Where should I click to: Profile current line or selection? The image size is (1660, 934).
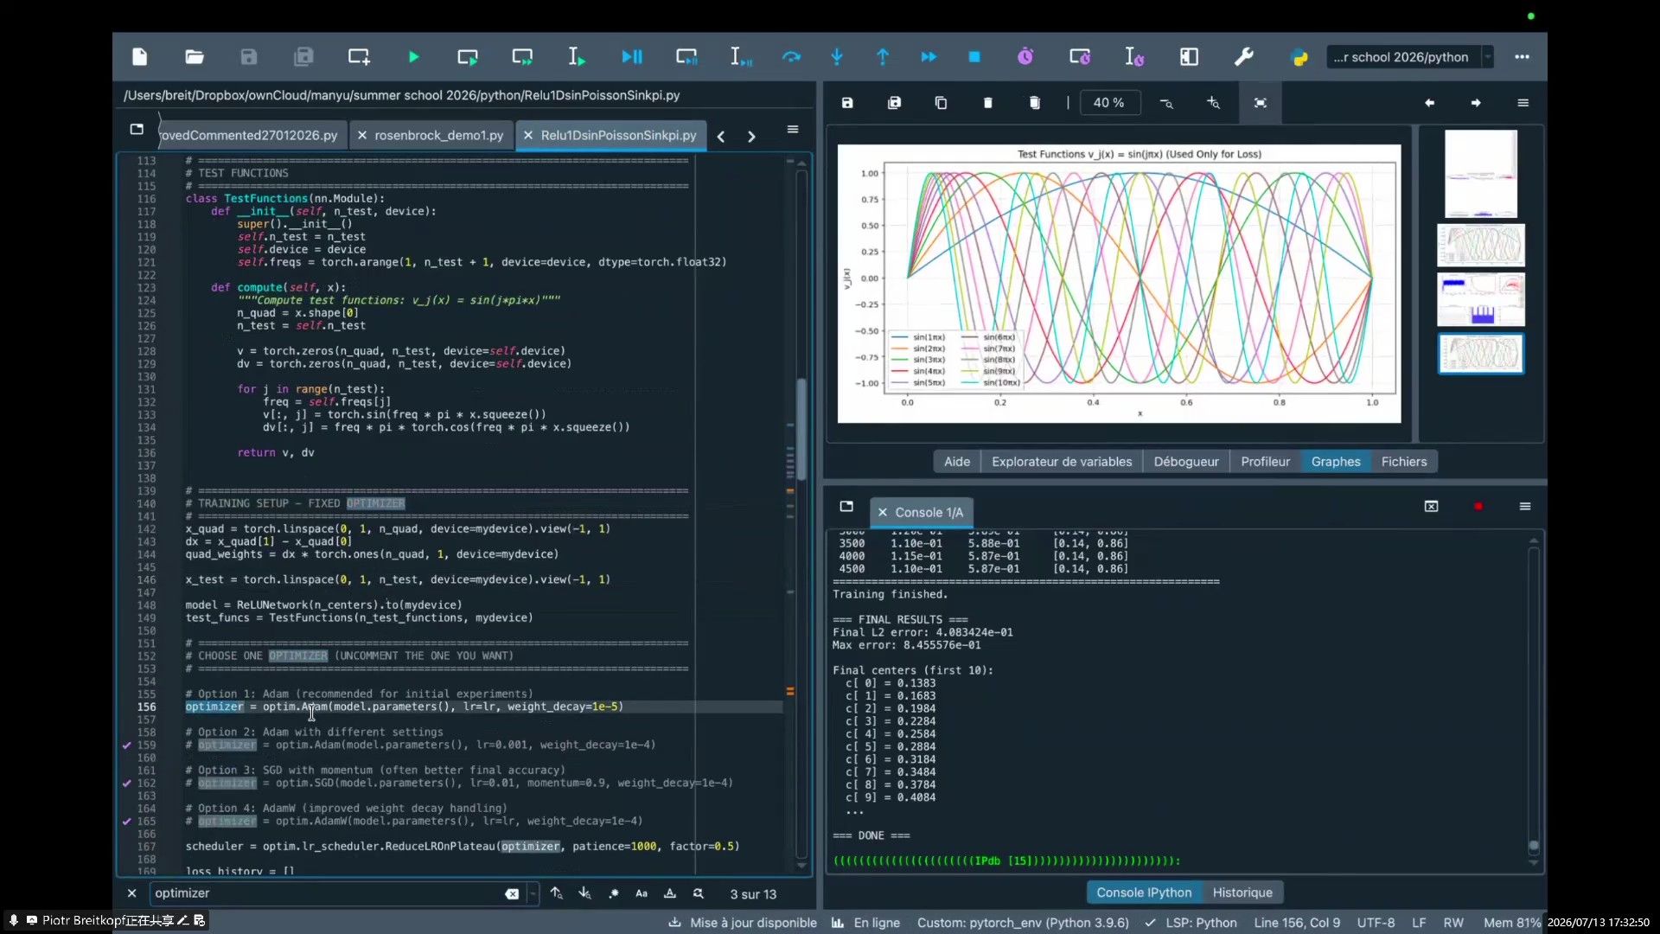pos(1134,57)
